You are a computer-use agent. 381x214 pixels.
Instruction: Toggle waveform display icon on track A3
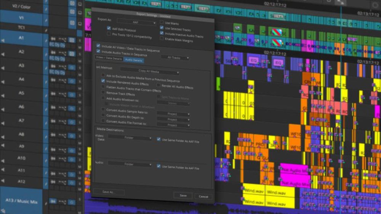(x=53, y=67)
